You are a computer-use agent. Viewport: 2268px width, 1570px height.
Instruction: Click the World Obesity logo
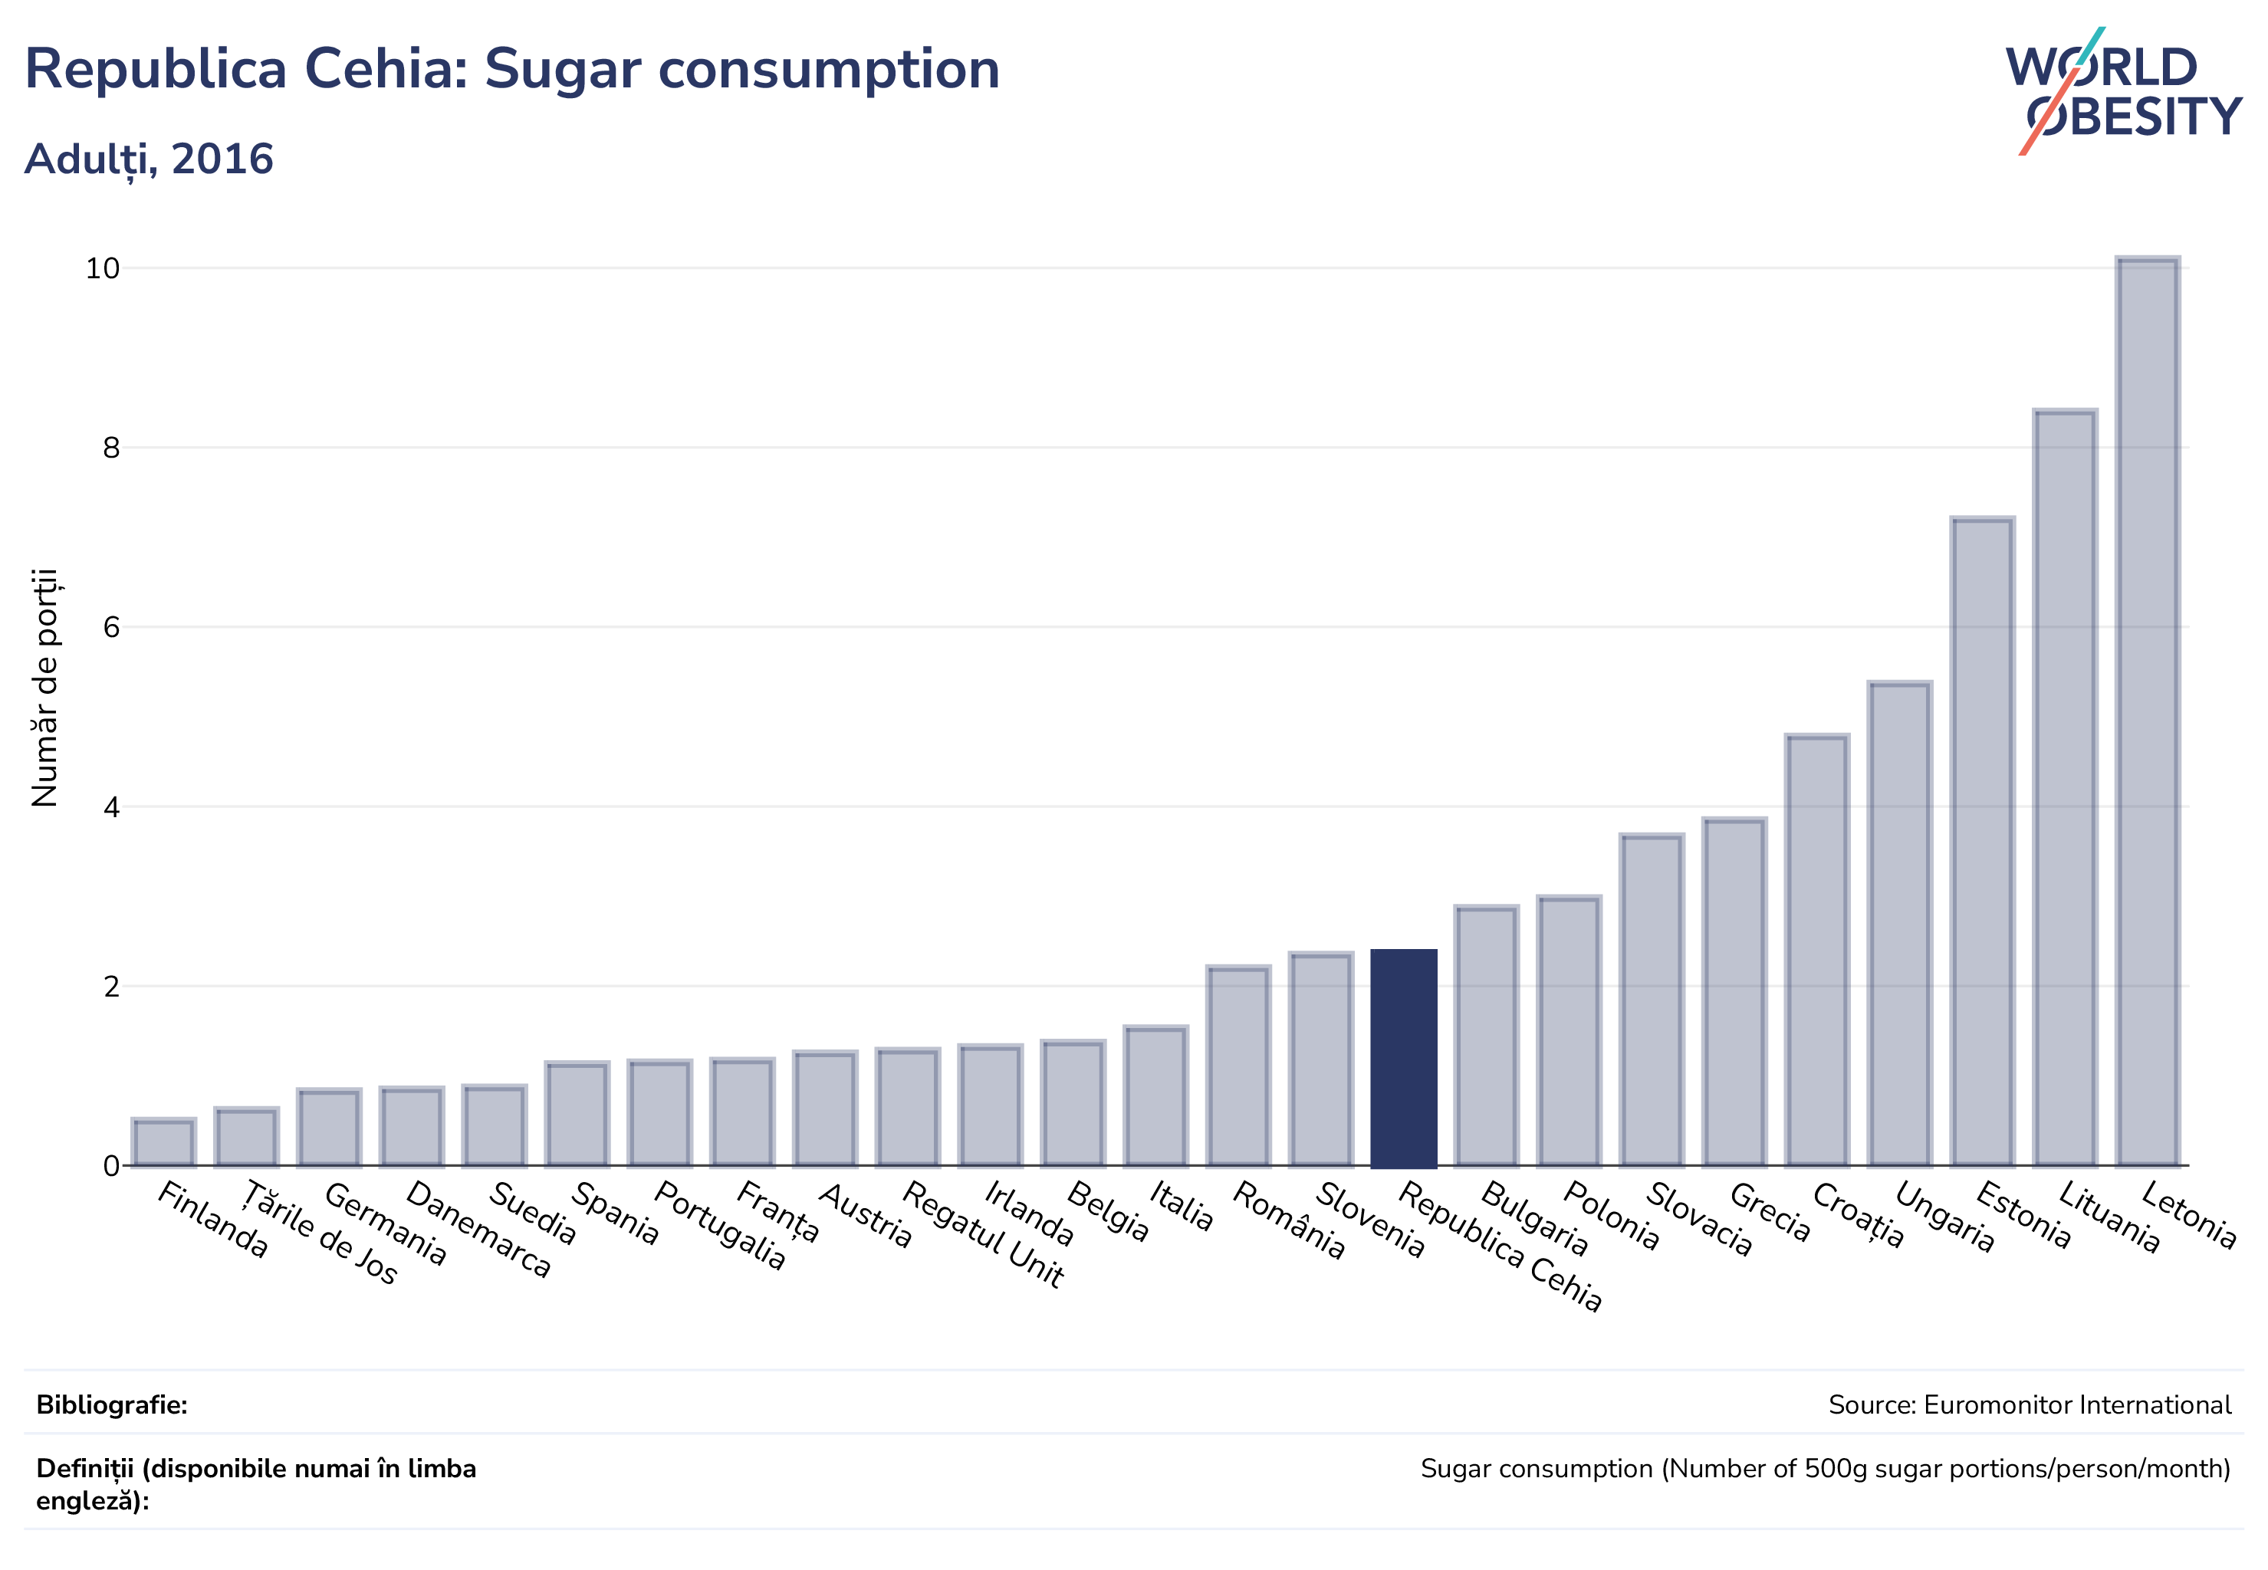(x=2123, y=90)
